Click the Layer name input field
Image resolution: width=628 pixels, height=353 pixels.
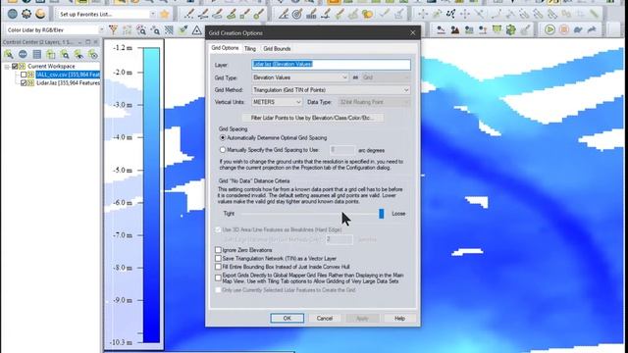click(331, 65)
